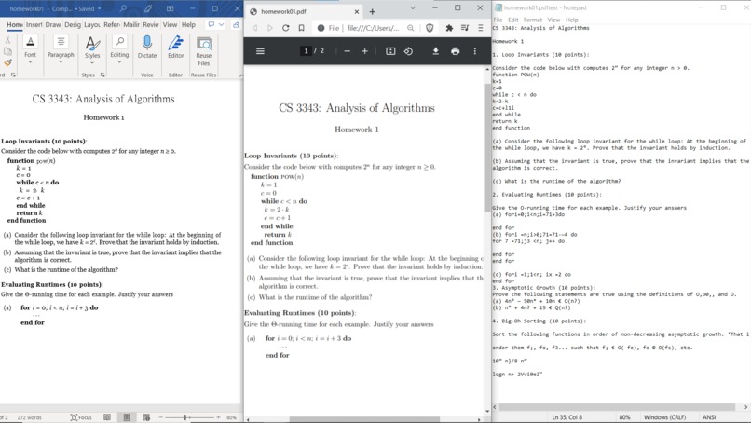Open the Styles pane dialog launcher
Image resolution: width=751 pixels, height=423 pixels.
(102, 75)
